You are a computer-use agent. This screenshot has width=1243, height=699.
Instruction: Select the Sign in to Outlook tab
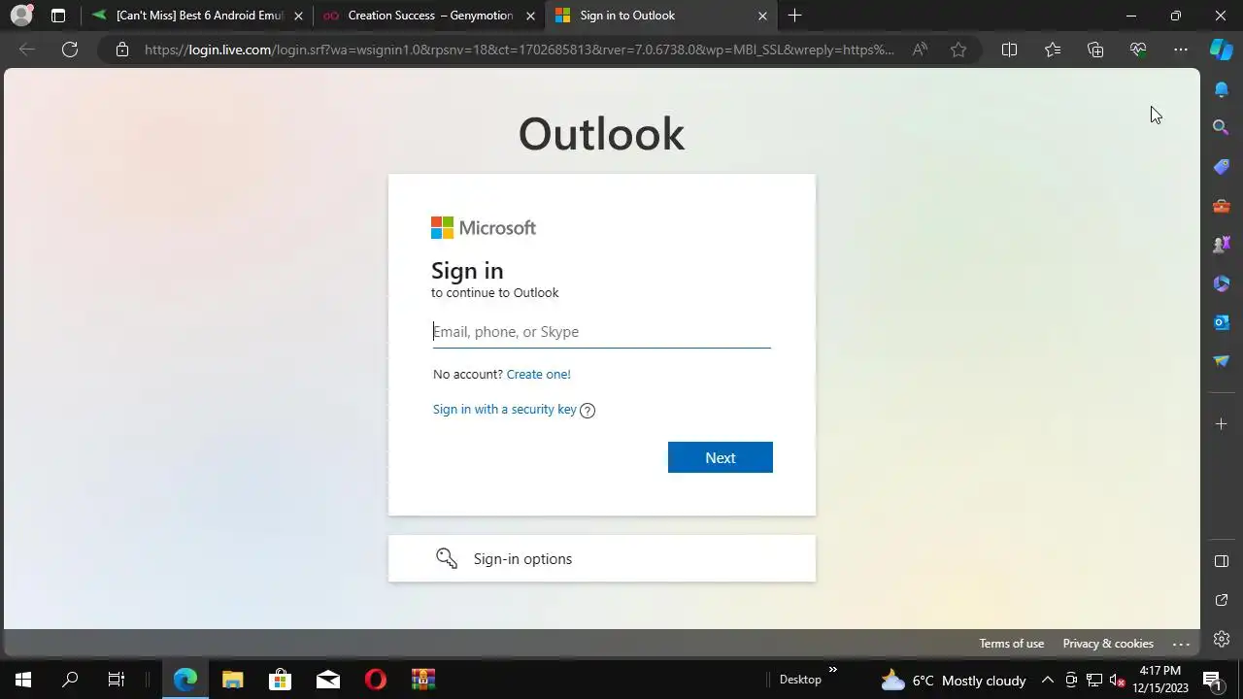click(660, 16)
